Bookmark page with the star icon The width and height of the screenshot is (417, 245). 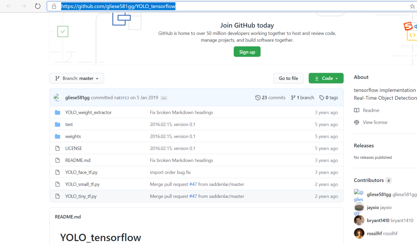[x=412, y=7]
